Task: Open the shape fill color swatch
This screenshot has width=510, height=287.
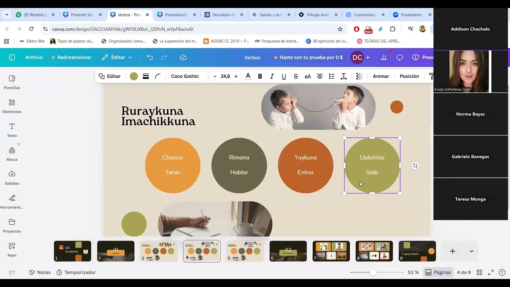Action: [x=134, y=76]
